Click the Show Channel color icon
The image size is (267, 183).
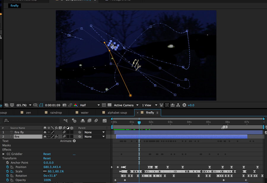75,105
